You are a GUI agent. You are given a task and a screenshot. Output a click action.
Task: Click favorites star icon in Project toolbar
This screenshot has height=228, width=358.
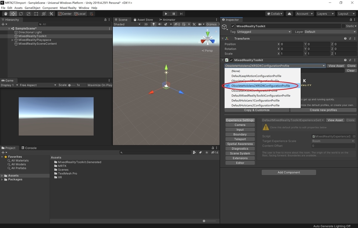[206, 152]
